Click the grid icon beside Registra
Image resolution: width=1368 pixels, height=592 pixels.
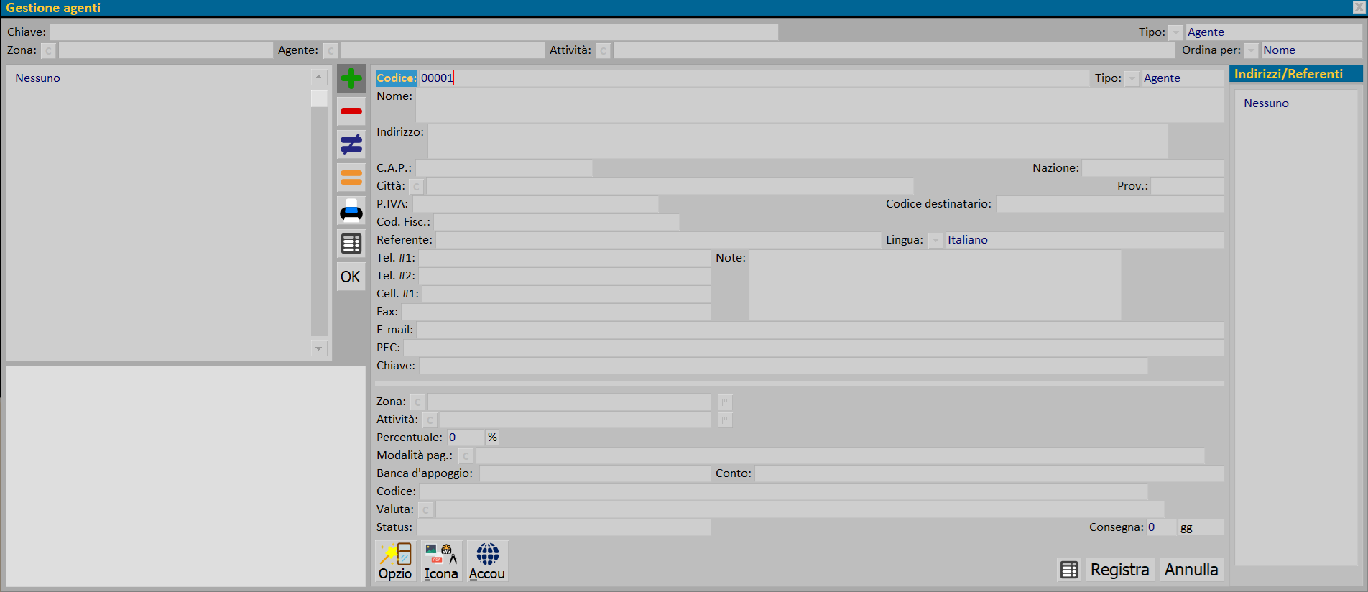pos(1069,570)
